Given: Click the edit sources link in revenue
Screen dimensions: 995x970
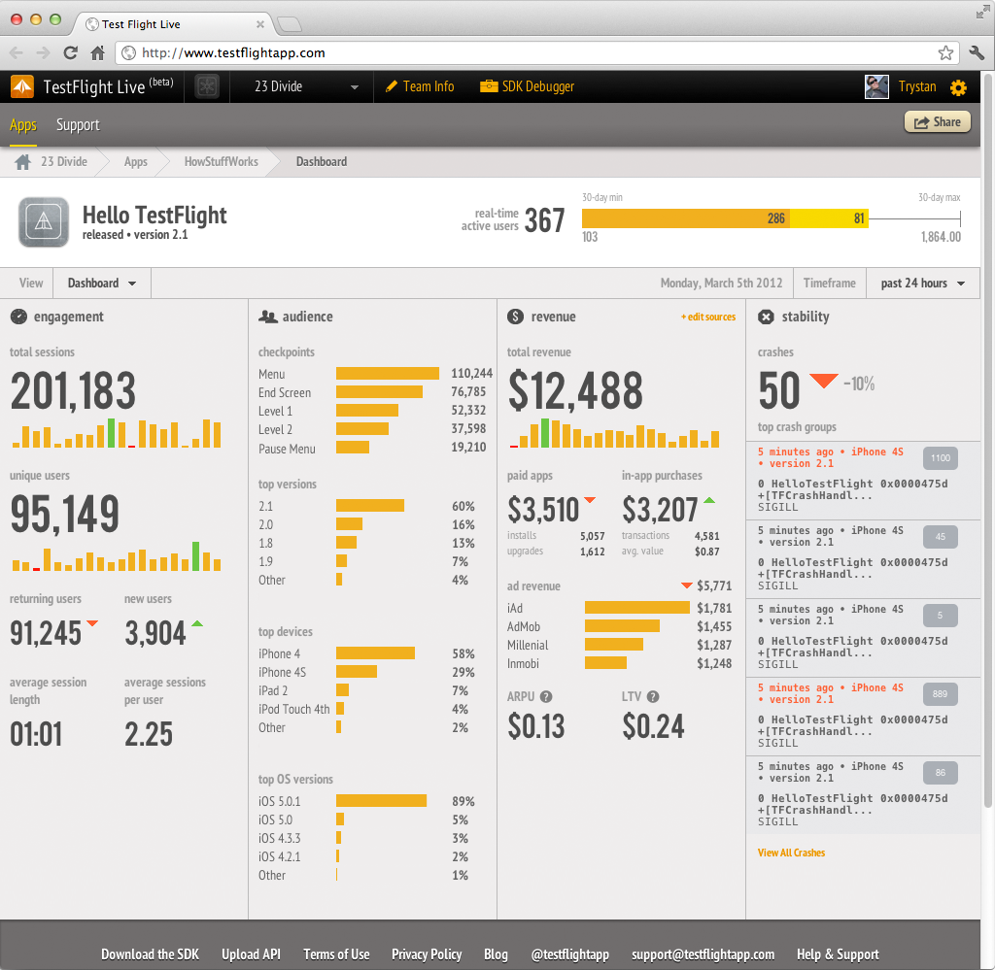Looking at the screenshot, I should (708, 317).
